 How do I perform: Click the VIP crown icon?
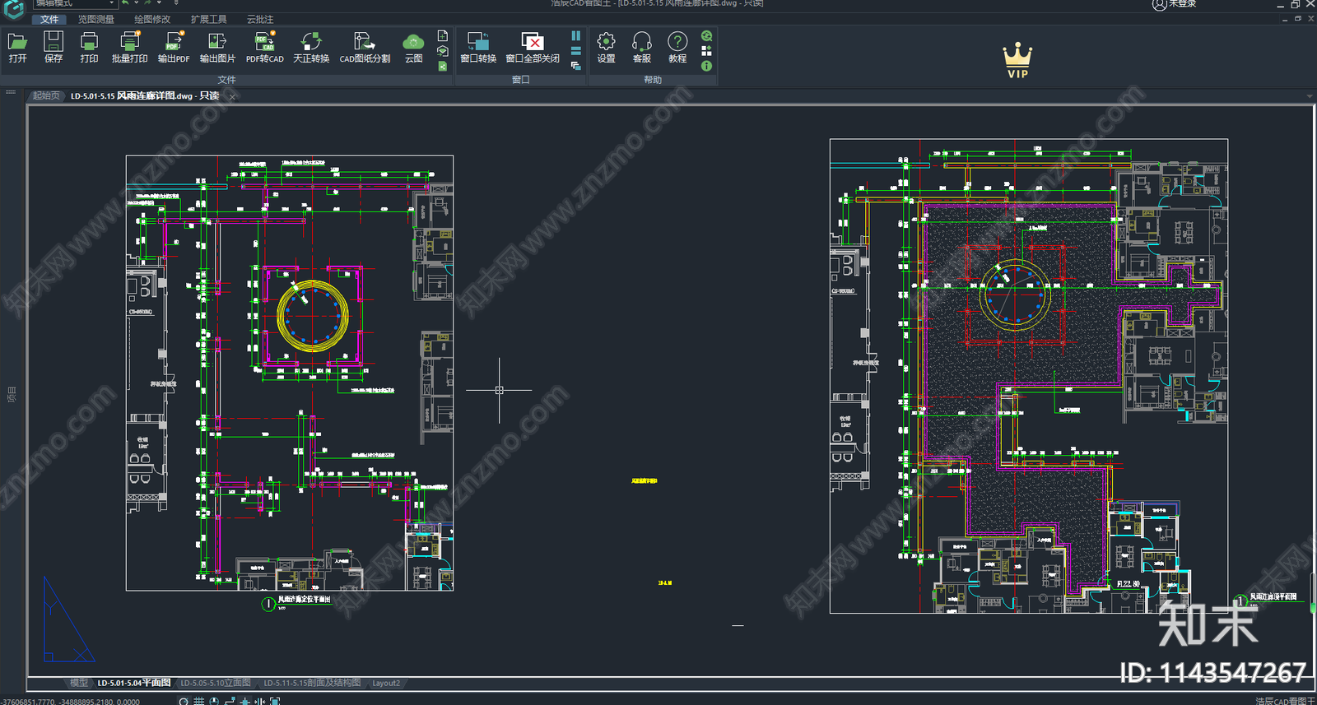tap(1017, 60)
